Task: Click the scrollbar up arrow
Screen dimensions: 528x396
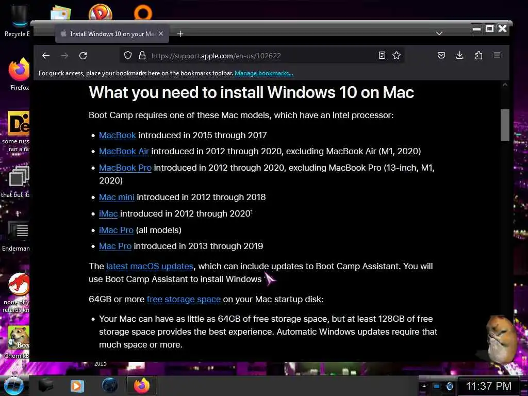Action: coord(505,85)
